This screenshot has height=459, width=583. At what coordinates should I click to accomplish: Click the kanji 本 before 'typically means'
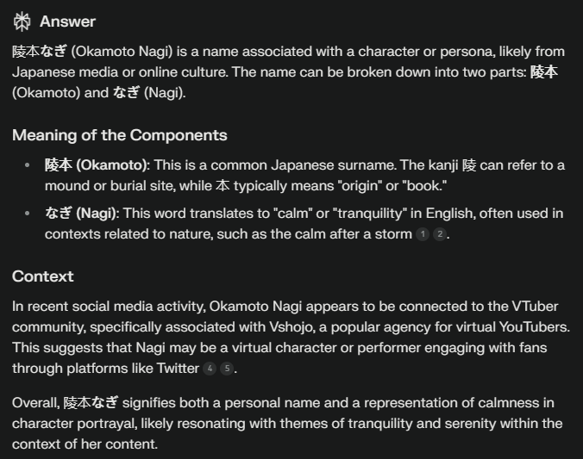pyautogui.click(x=223, y=186)
